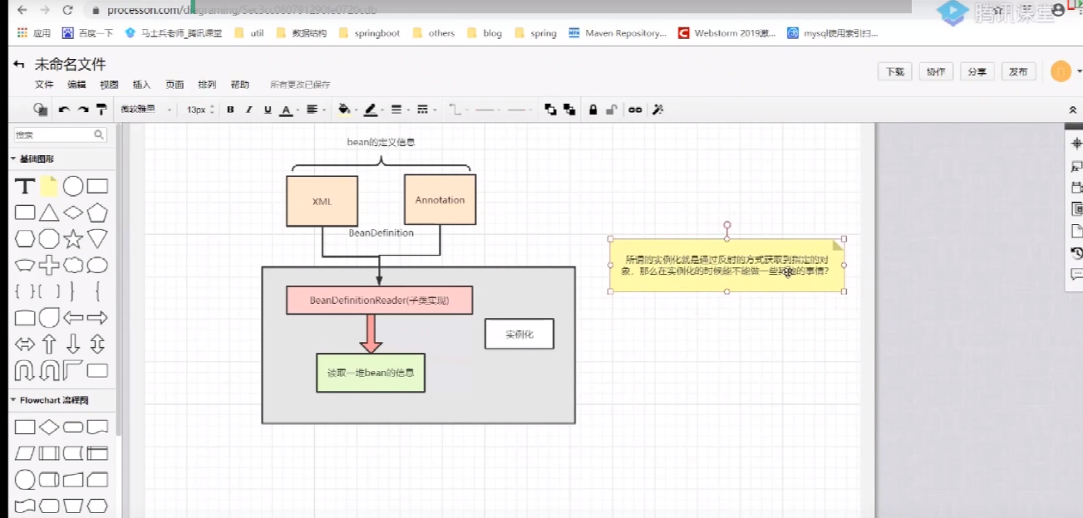1083x518 pixels.
Task: Select the triangle shape
Action: coord(49,213)
